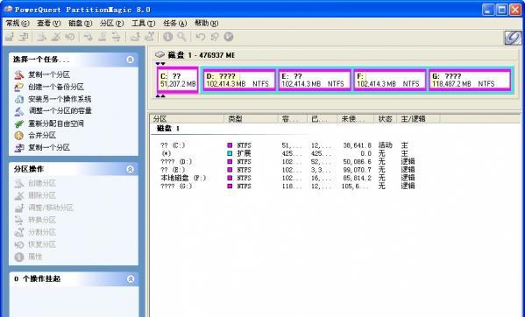Select the 本地磁盘 (F:) row

click(x=288, y=178)
